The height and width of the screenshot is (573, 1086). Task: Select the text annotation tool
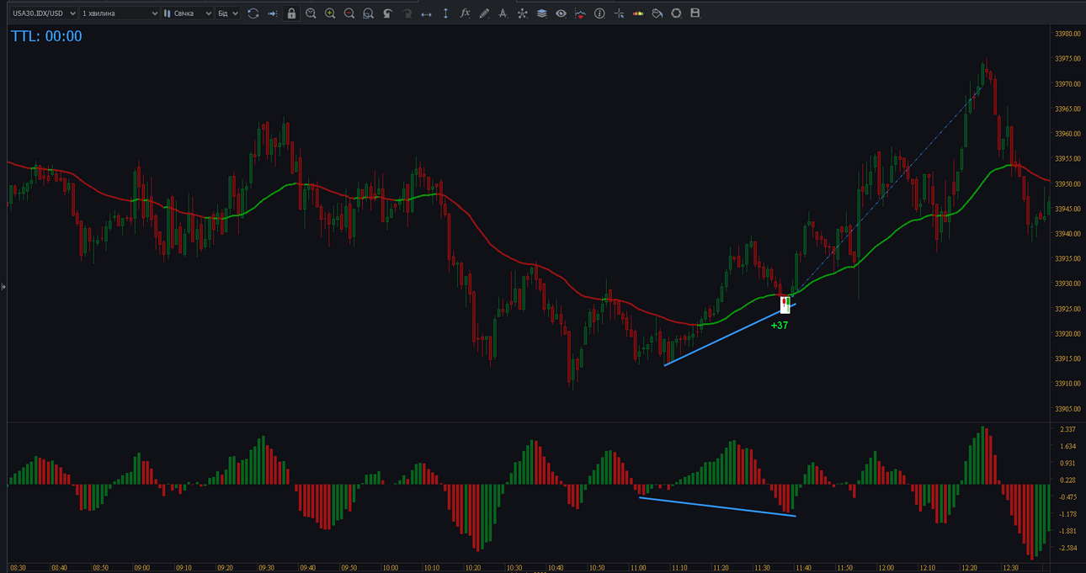tap(503, 13)
